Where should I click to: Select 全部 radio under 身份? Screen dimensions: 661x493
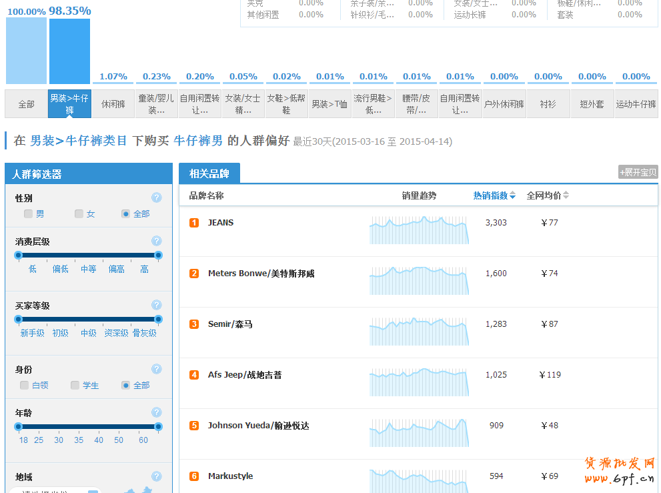coord(125,385)
